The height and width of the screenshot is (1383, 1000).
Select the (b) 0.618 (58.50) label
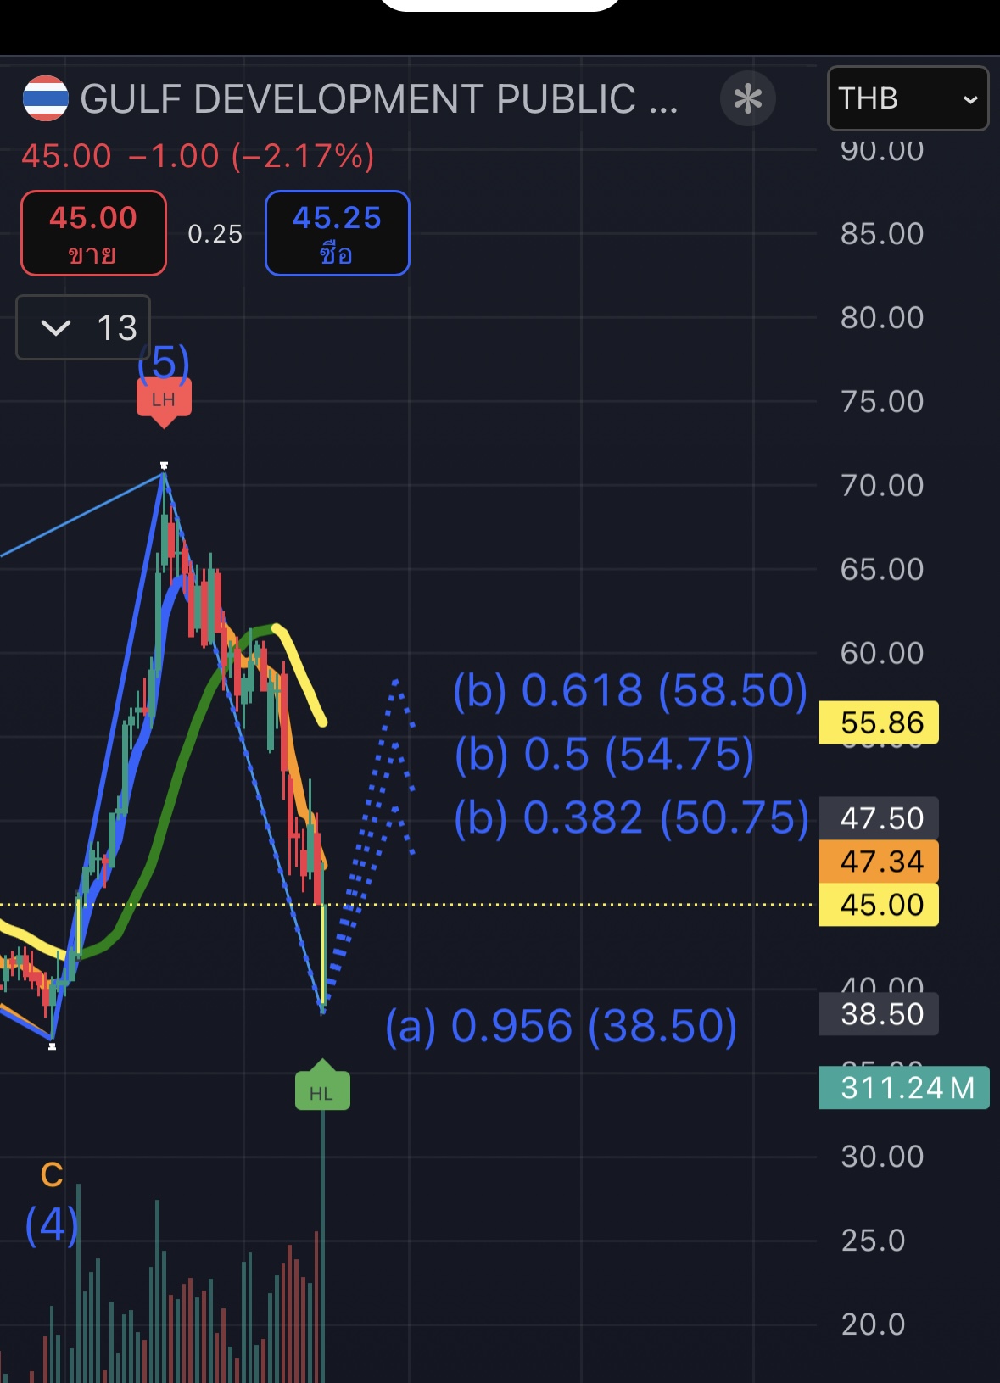[x=630, y=690]
